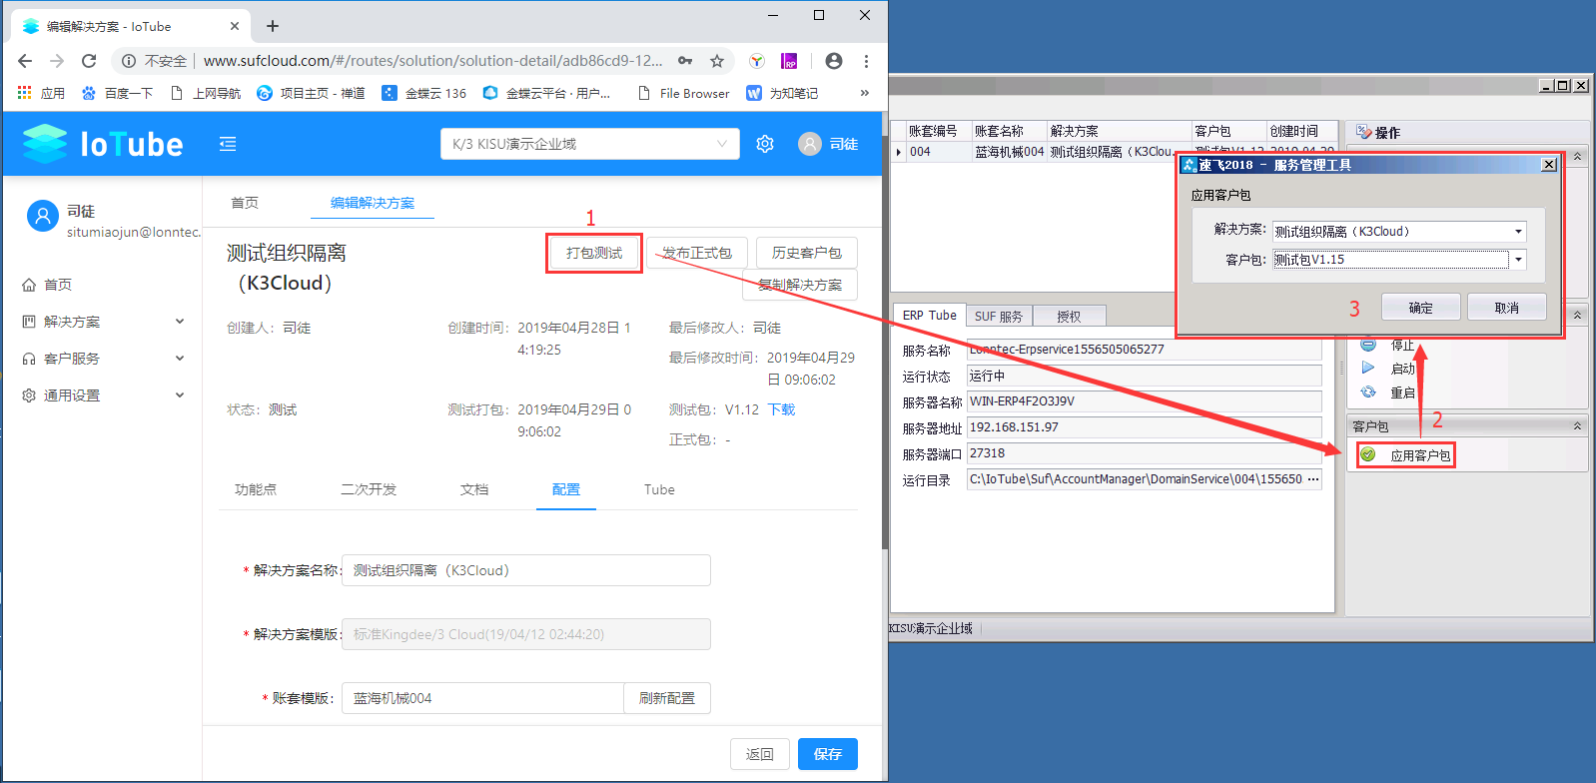
Task: Show more bookmarks chevron
Action: click(x=865, y=93)
